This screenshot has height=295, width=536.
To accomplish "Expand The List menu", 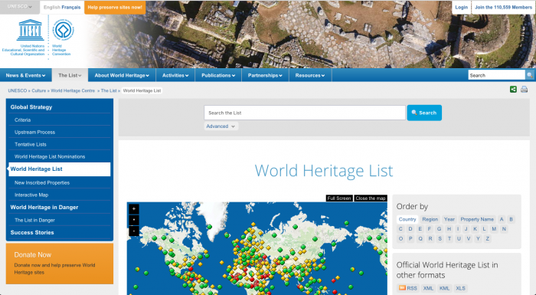I will pyautogui.click(x=70, y=75).
